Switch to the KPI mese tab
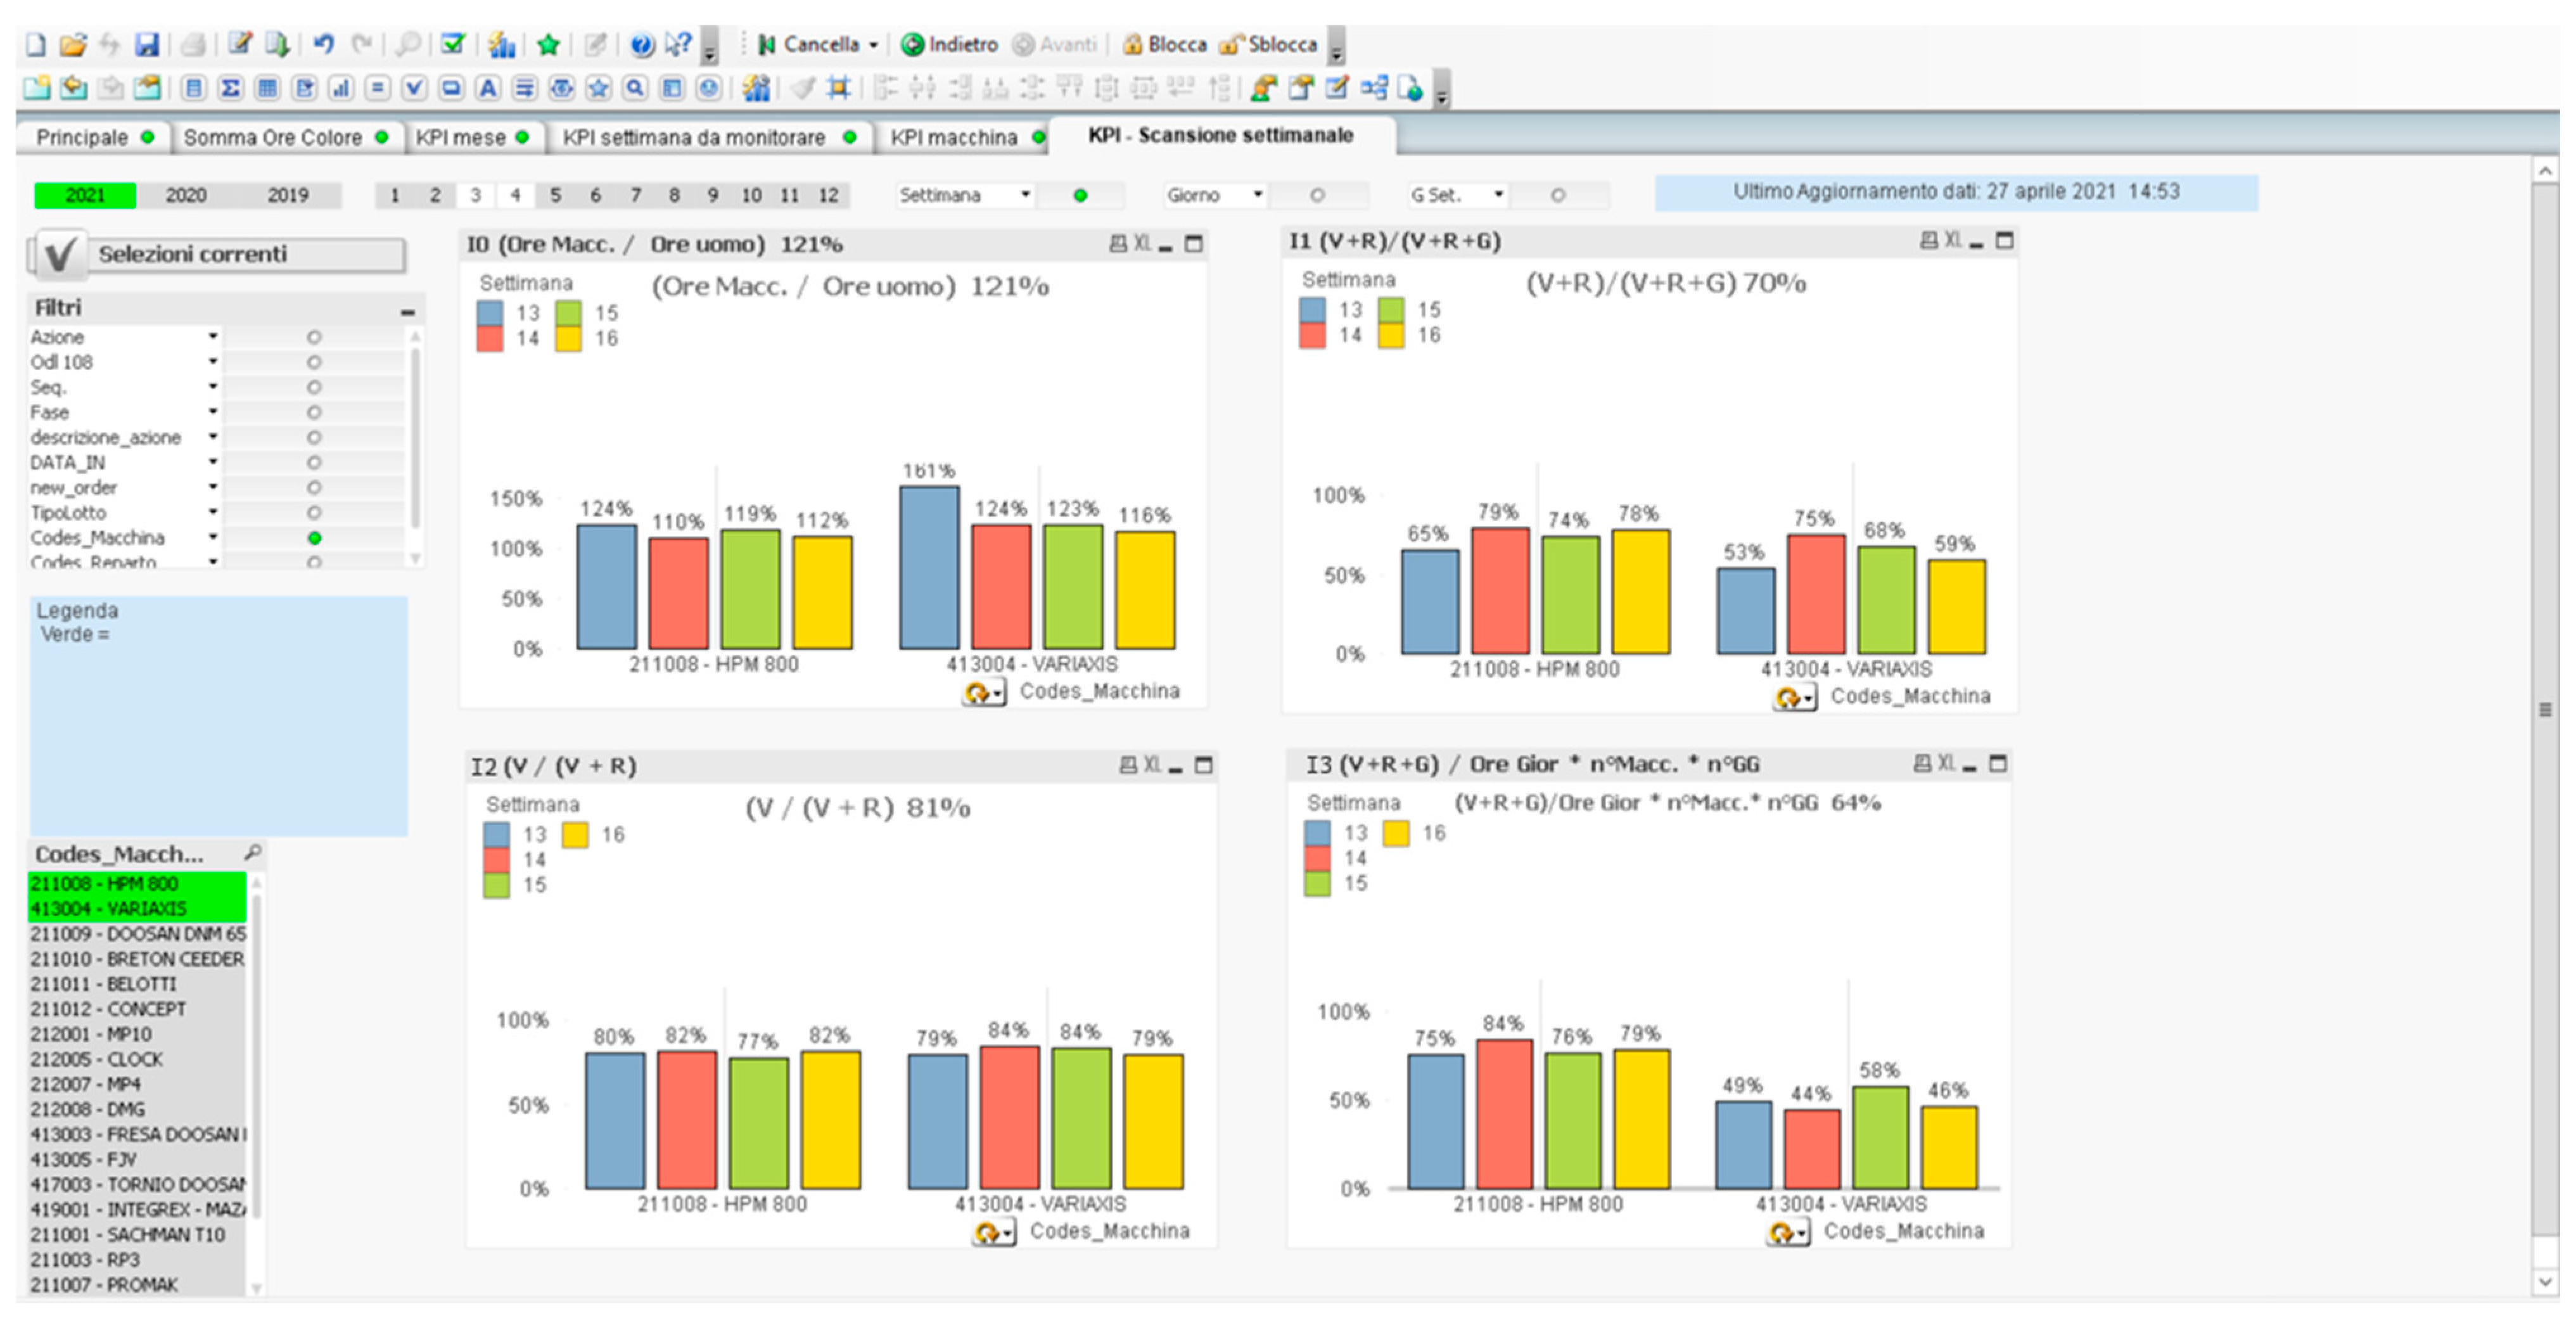This screenshot has height=1323, width=2576. [461, 138]
